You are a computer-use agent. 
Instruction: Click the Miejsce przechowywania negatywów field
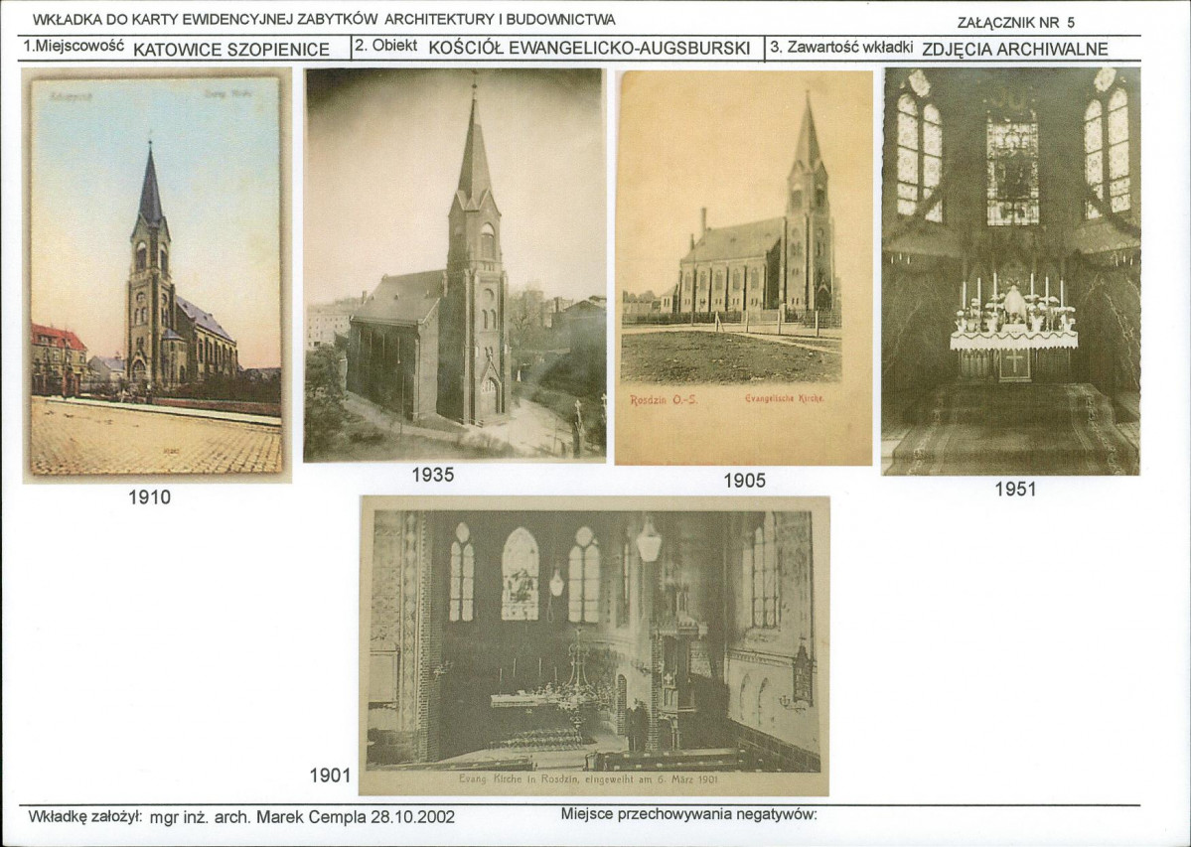pyautogui.click(x=688, y=815)
